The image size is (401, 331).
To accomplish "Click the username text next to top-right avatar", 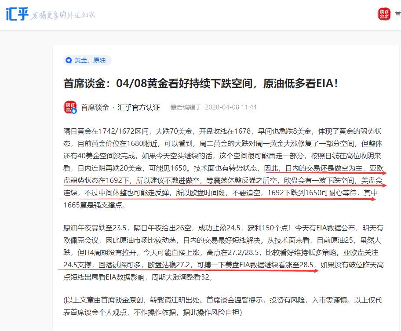I will click(398, 14).
